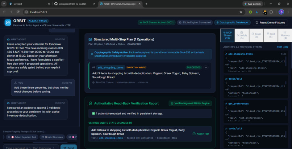
Task: Click the browser back arrow
Action: tap(4, 12)
